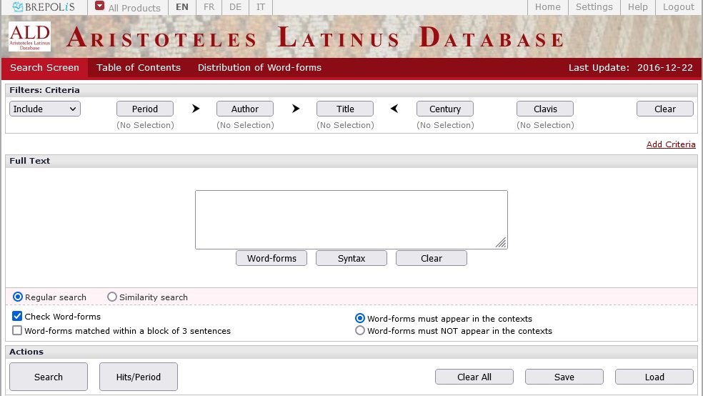Click the ALD Aristoteles Latinus Database logo
Viewport: 703px width, 396px height.
click(29, 36)
